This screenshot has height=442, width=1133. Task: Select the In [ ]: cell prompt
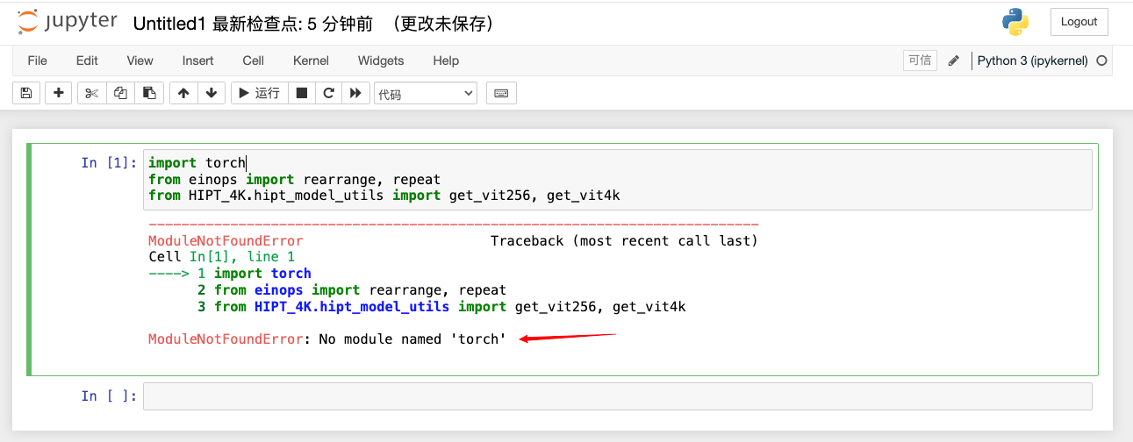point(109,396)
